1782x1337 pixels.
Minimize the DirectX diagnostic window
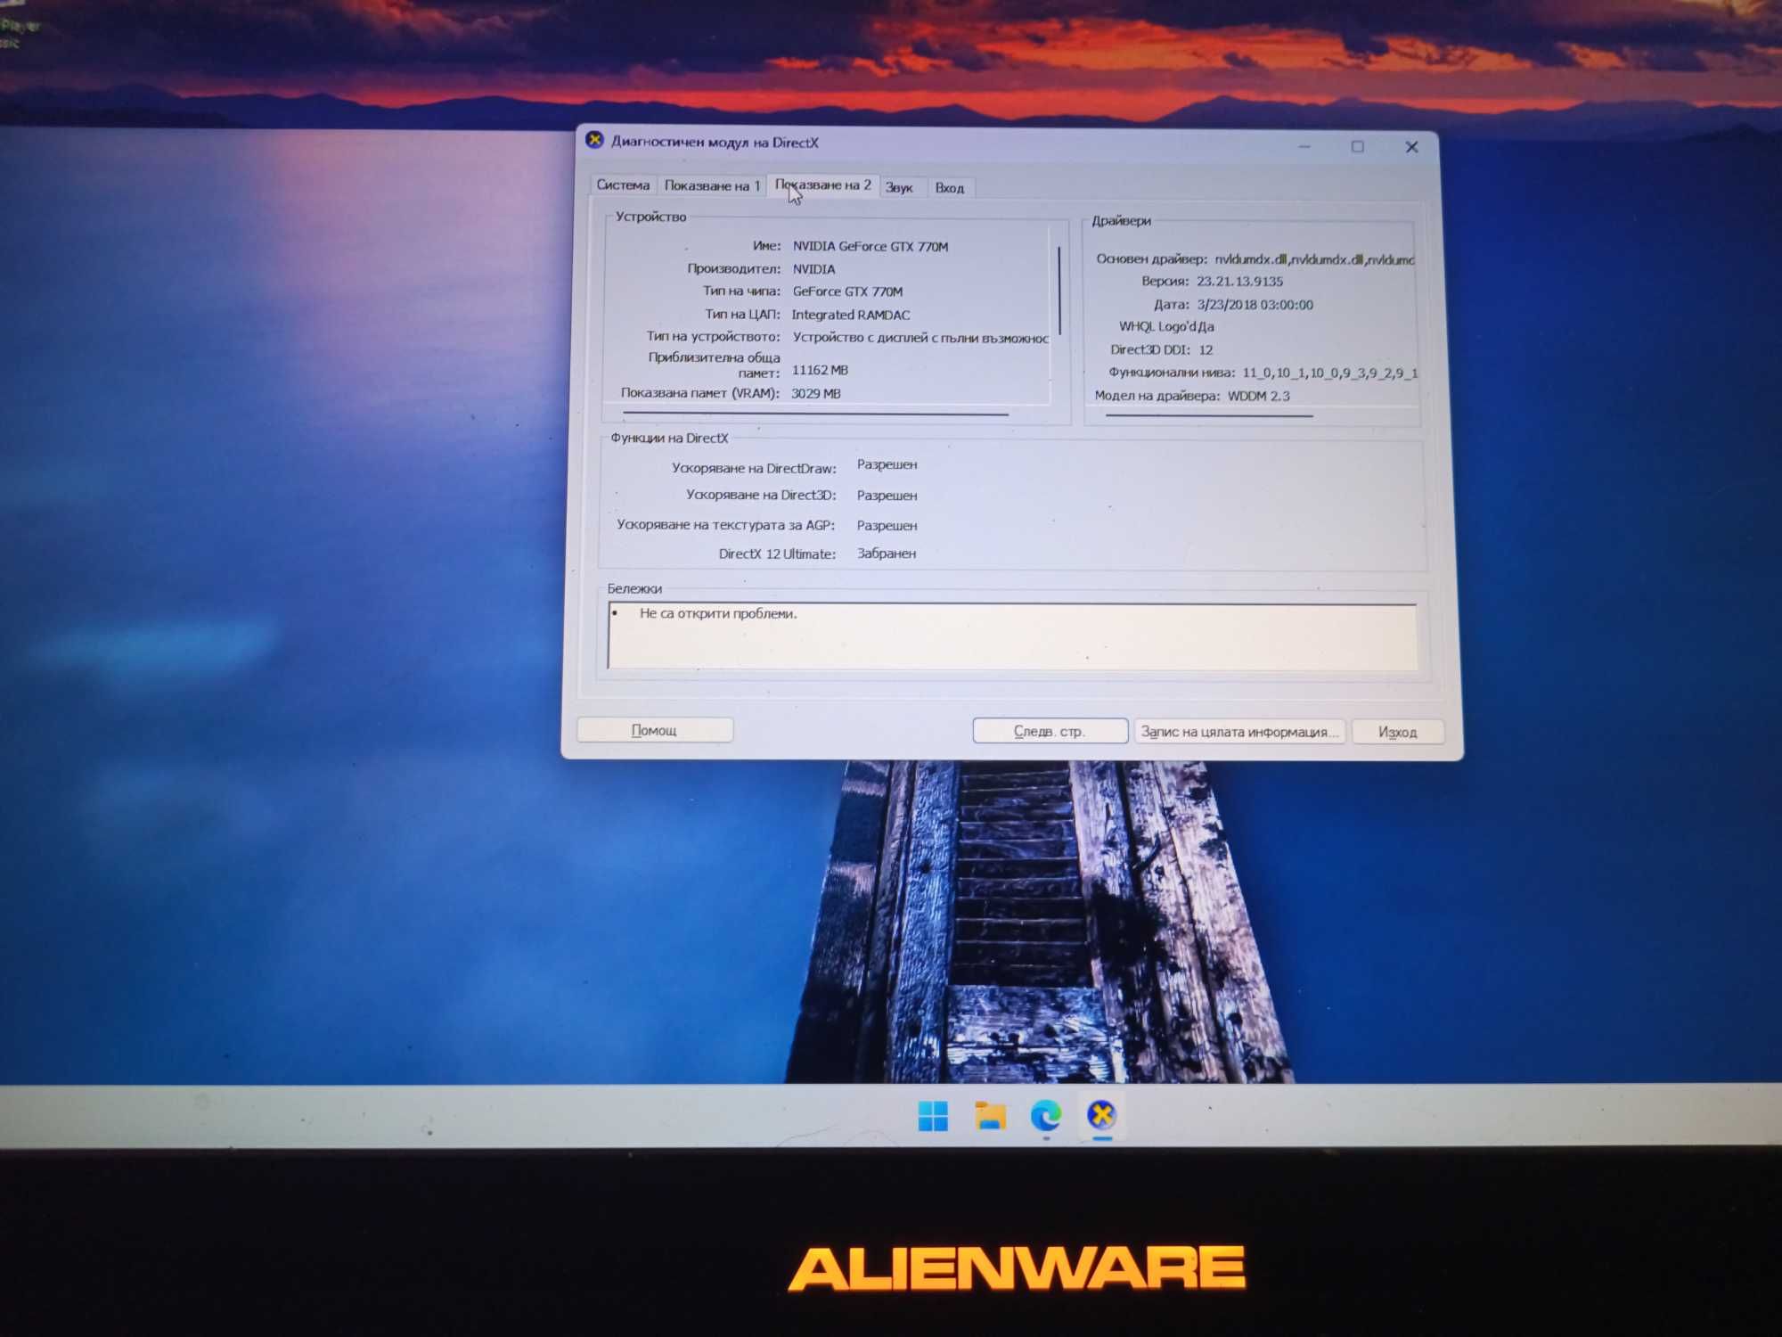click(1304, 146)
